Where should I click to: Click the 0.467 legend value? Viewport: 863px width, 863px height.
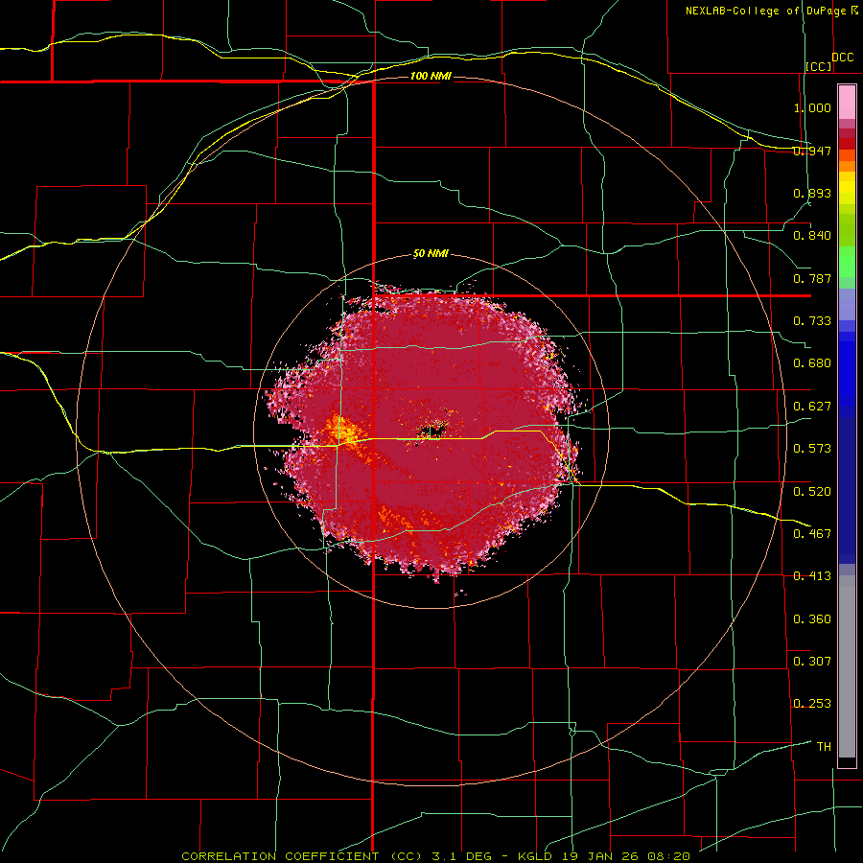tap(812, 533)
